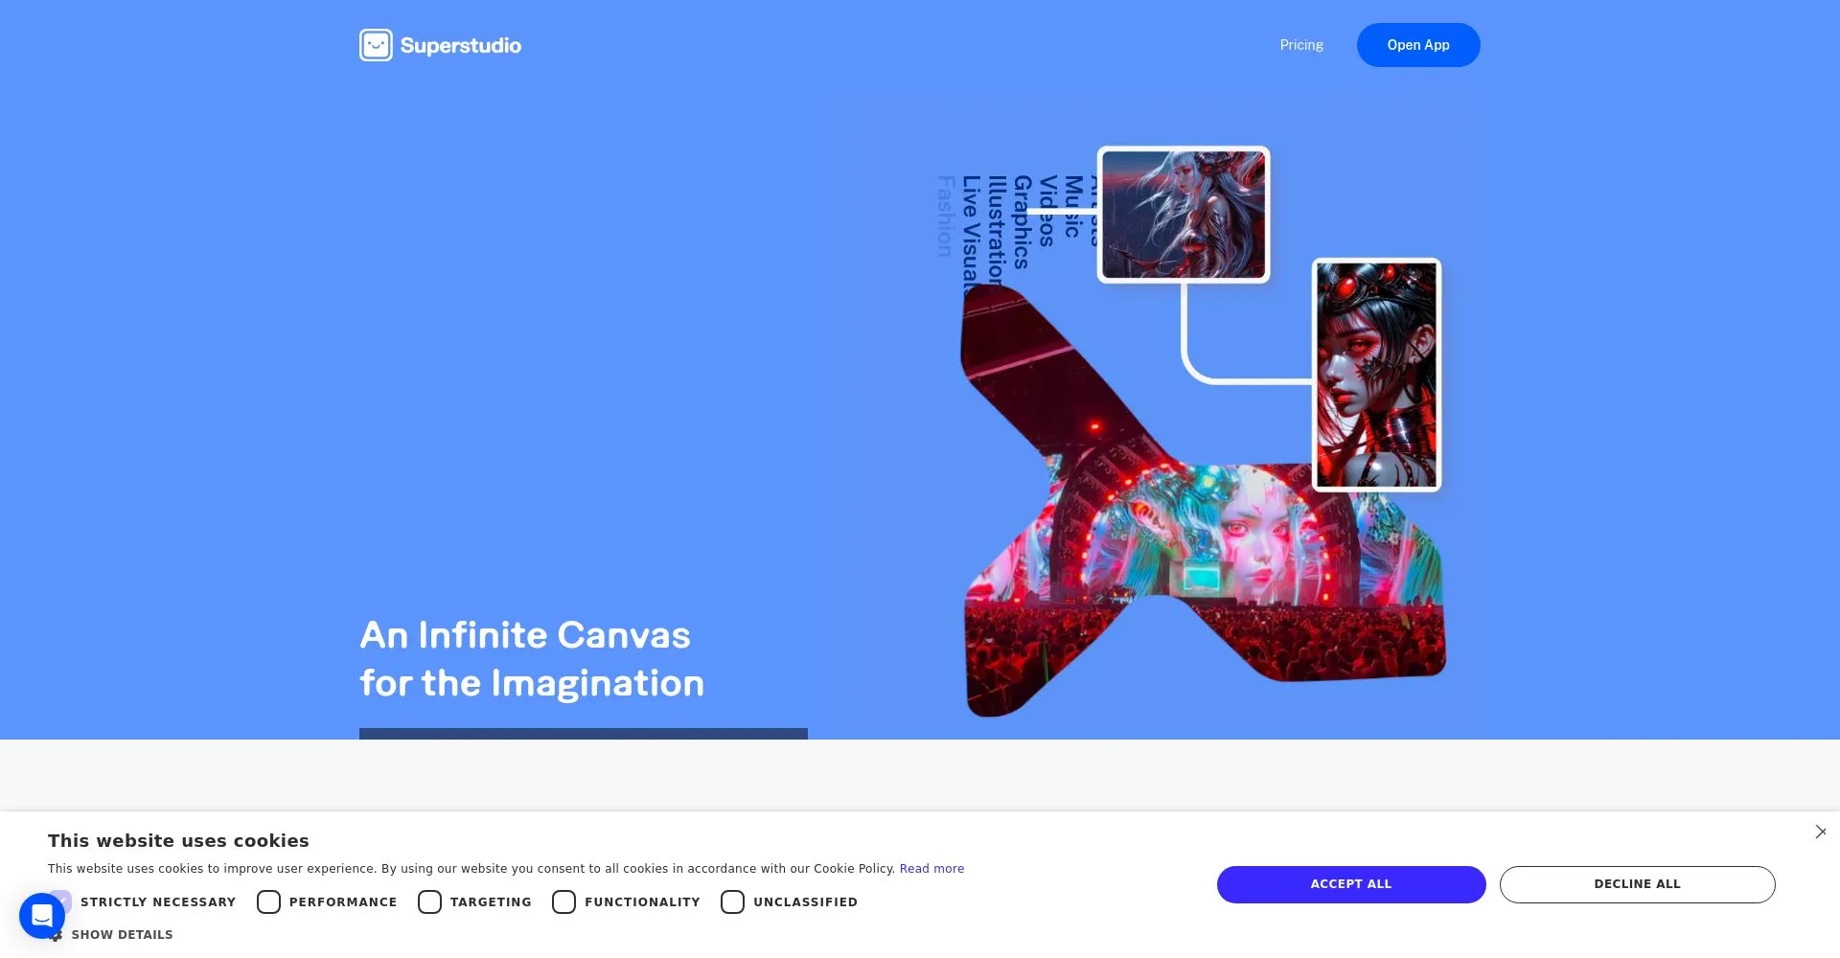This screenshot has height=958, width=1840.
Task: Select the red-eyed portrait image thumbnail
Action: coord(1376,375)
